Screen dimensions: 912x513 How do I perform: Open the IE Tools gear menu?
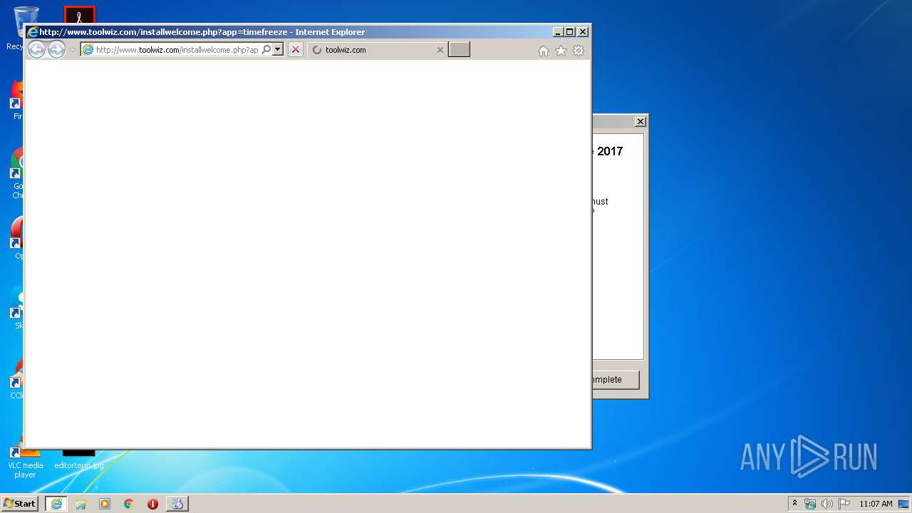(x=579, y=51)
